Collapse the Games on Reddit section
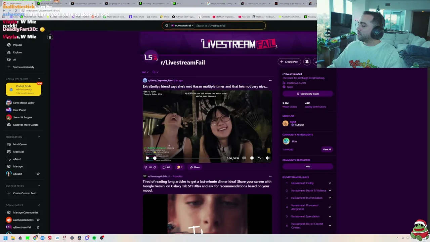 (39, 79)
